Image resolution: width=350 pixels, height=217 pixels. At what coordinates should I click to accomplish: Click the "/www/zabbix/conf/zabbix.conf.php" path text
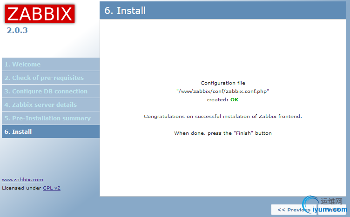tap(223, 92)
